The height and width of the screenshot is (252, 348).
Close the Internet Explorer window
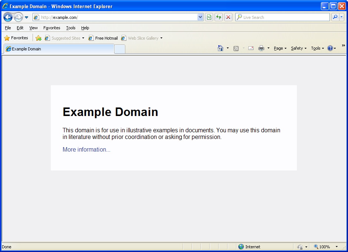point(342,6)
